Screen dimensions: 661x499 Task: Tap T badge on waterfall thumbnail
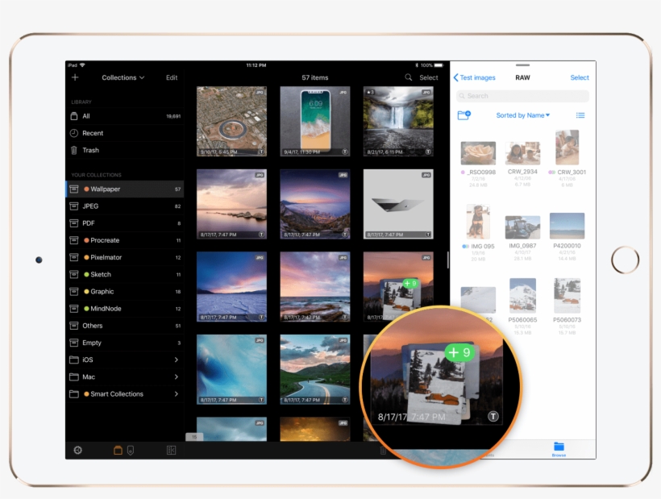pos(428,152)
